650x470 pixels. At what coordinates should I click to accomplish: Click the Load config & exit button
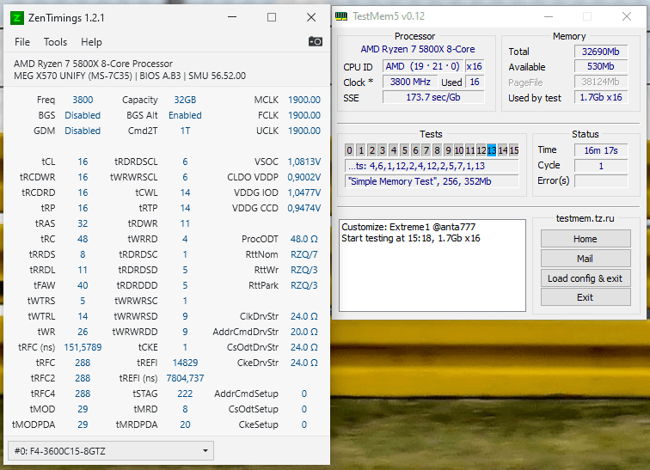coord(586,278)
